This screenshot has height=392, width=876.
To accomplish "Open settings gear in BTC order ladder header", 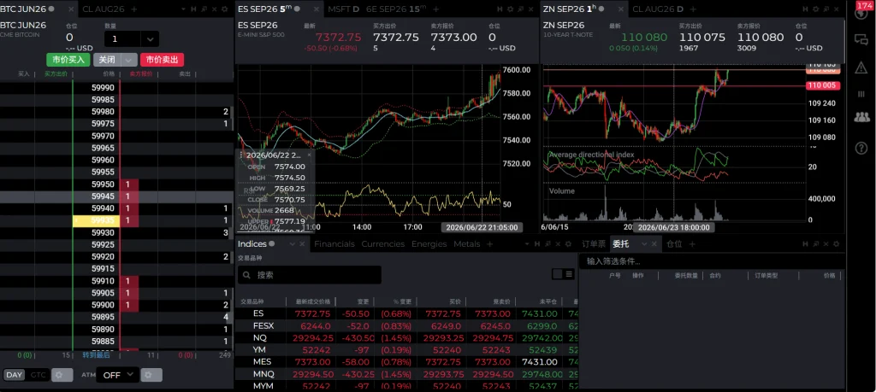I will point(225,9).
